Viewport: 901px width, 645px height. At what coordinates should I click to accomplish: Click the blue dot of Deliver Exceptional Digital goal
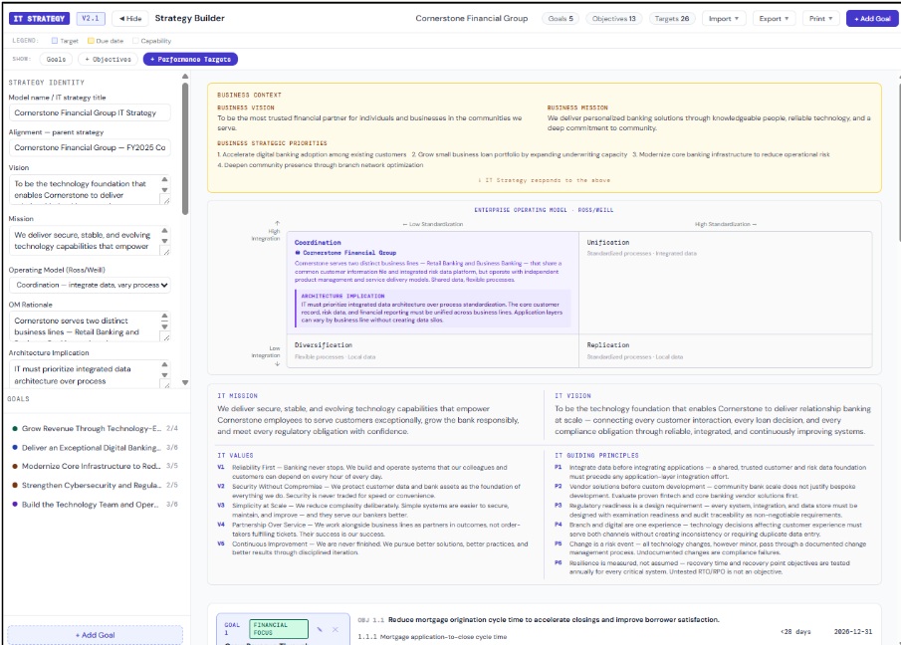point(15,448)
